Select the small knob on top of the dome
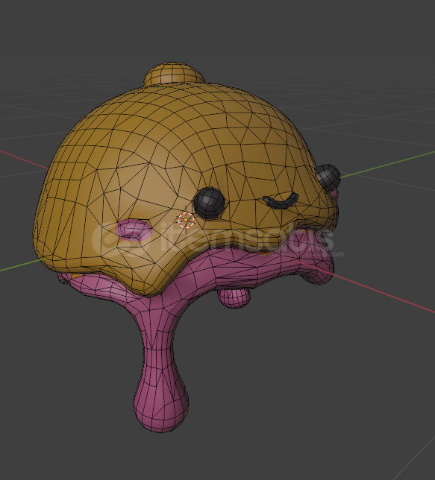435x480 pixels. [174, 74]
